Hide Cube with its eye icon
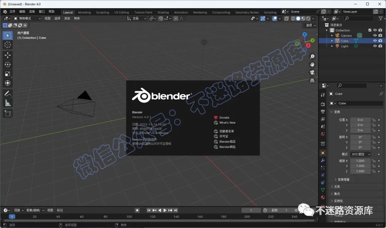Image resolution: width=386 pixels, height=228 pixels. (x=375, y=41)
